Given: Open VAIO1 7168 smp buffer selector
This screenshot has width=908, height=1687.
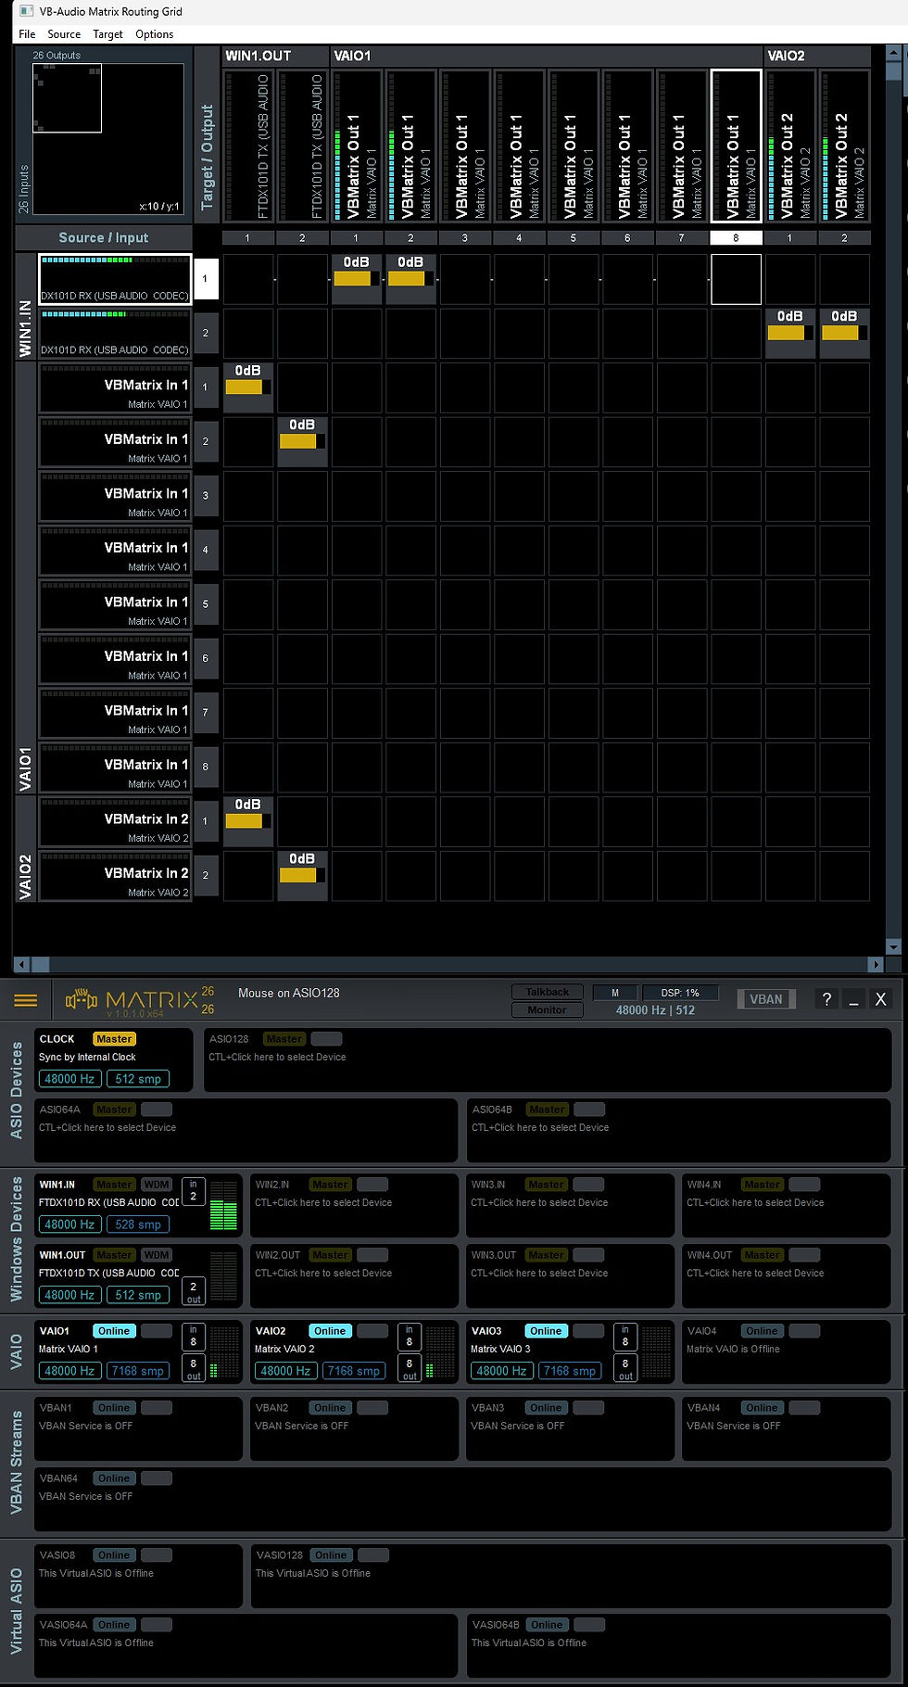Looking at the screenshot, I should point(138,1371).
